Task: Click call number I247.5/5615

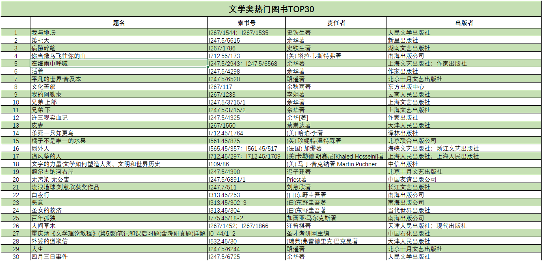Action: 246,41
